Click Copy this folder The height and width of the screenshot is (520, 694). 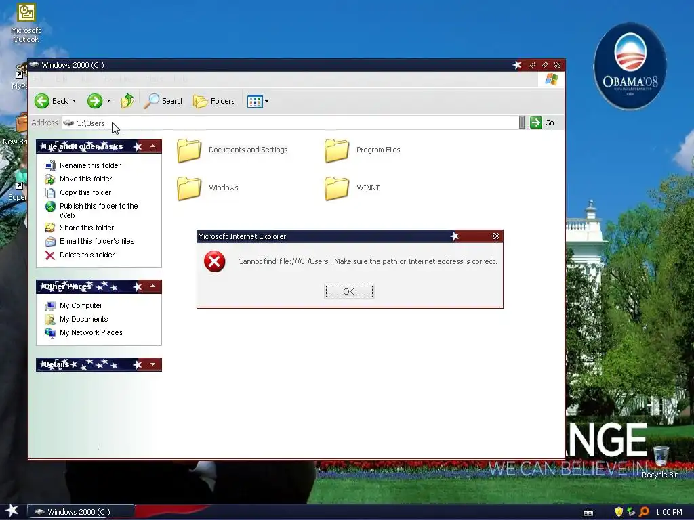(x=85, y=192)
